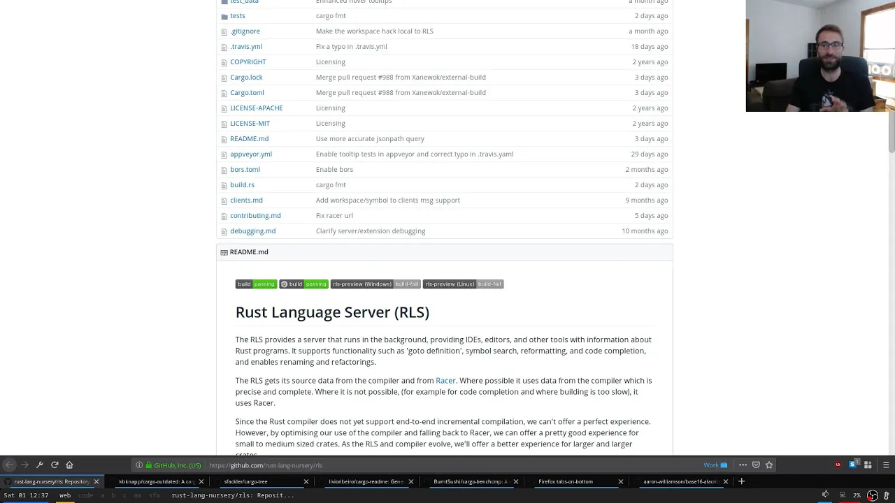Viewport: 895px width, 503px height.
Task: Select the web workspace in status bar
Action: point(65,495)
